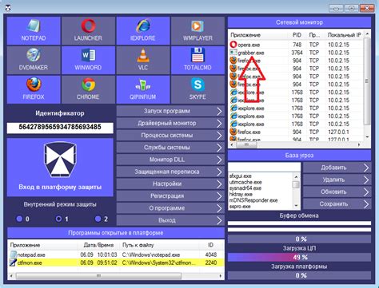
Task: Open О программе
Action: pyautogui.click(x=170, y=208)
